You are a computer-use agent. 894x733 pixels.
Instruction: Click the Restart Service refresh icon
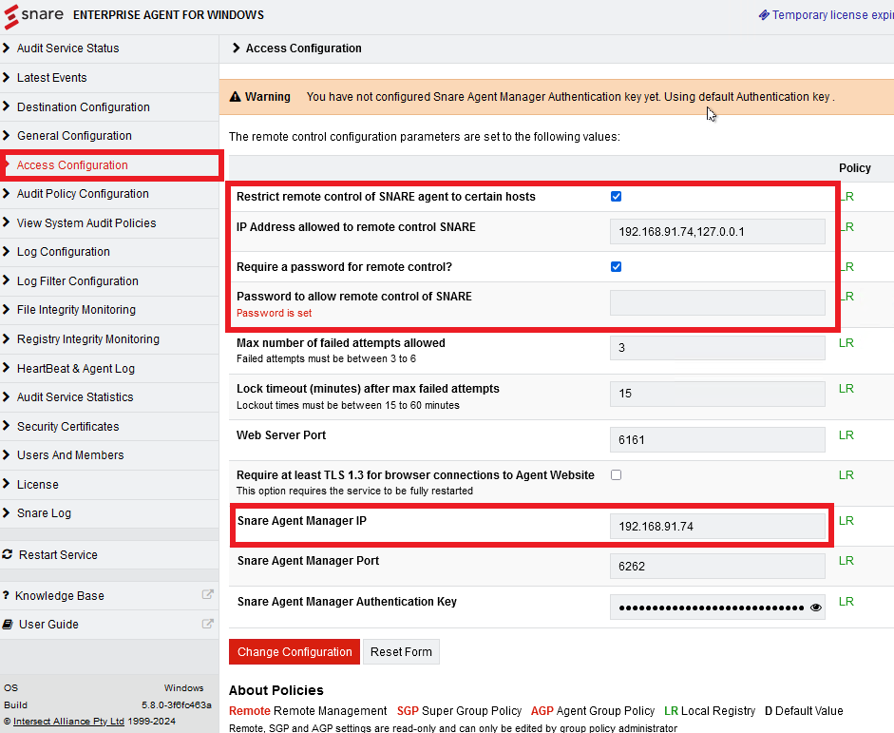pos(8,554)
